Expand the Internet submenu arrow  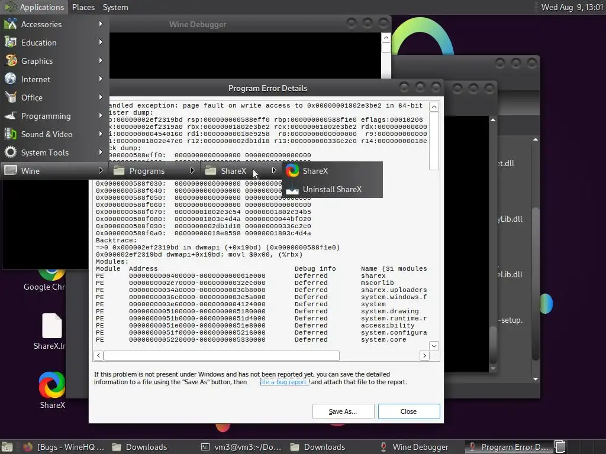[x=101, y=79]
